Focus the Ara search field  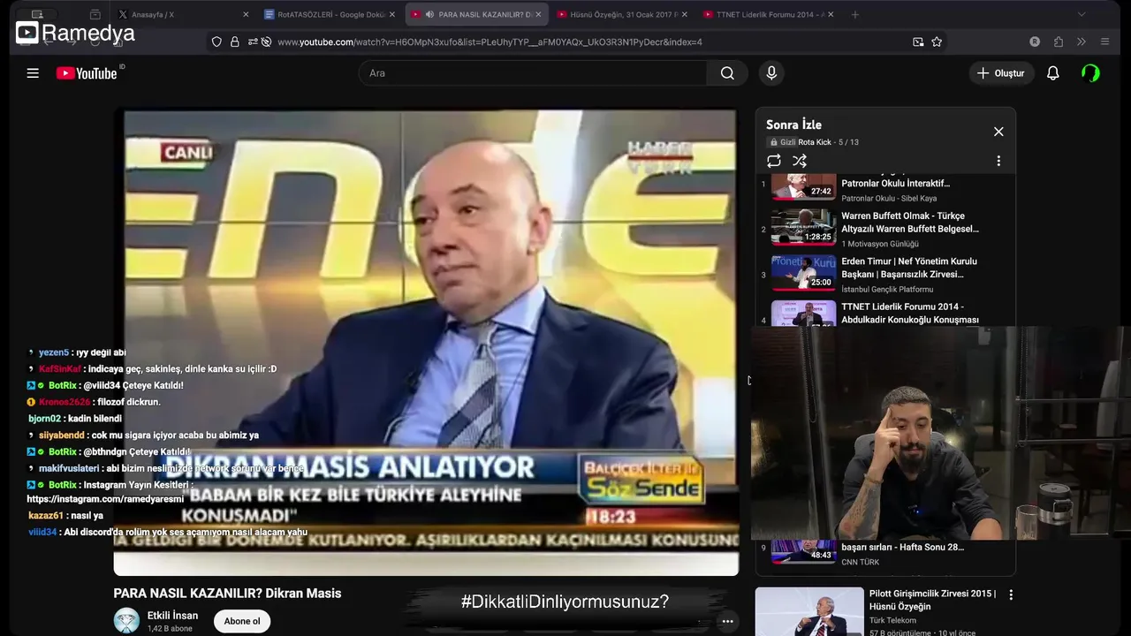(x=533, y=73)
